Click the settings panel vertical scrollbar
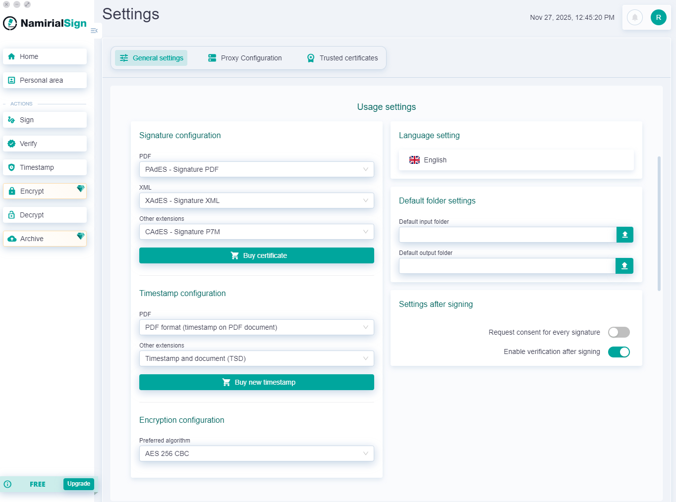 pyautogui.click(x=659, y=223)
